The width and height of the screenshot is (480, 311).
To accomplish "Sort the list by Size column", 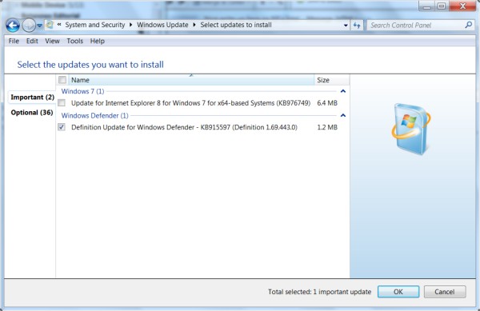I will pos(332,80).
